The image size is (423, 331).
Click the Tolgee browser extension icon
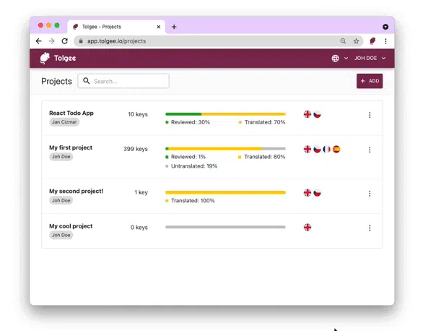(x=372, y=41)
